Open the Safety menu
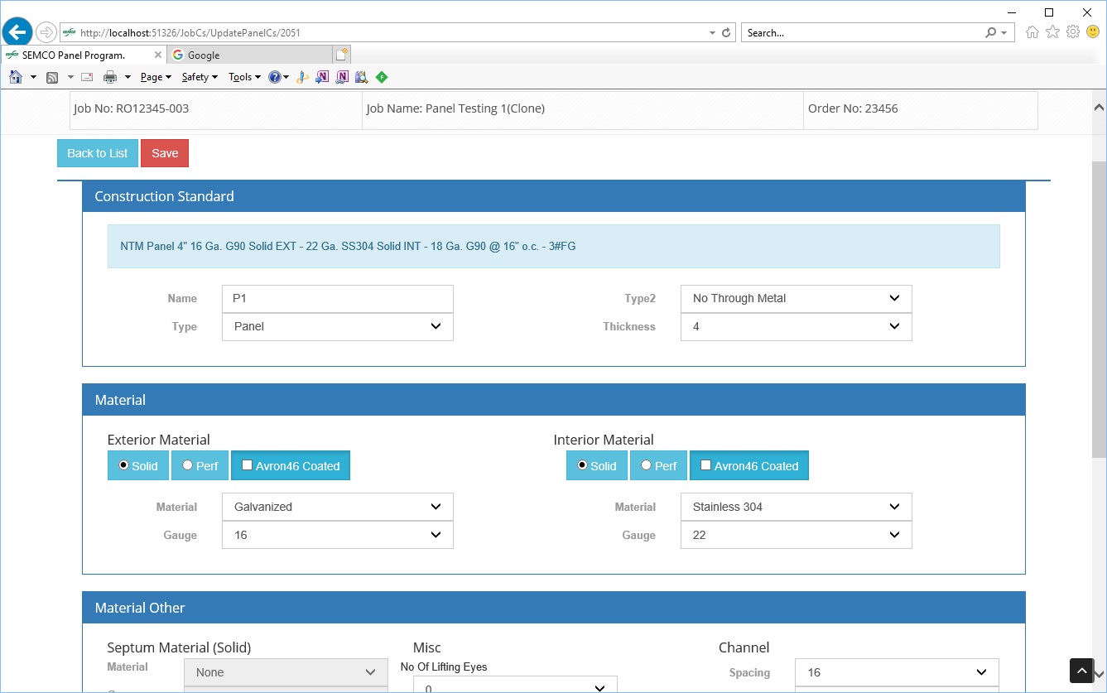 click(199, 77)
